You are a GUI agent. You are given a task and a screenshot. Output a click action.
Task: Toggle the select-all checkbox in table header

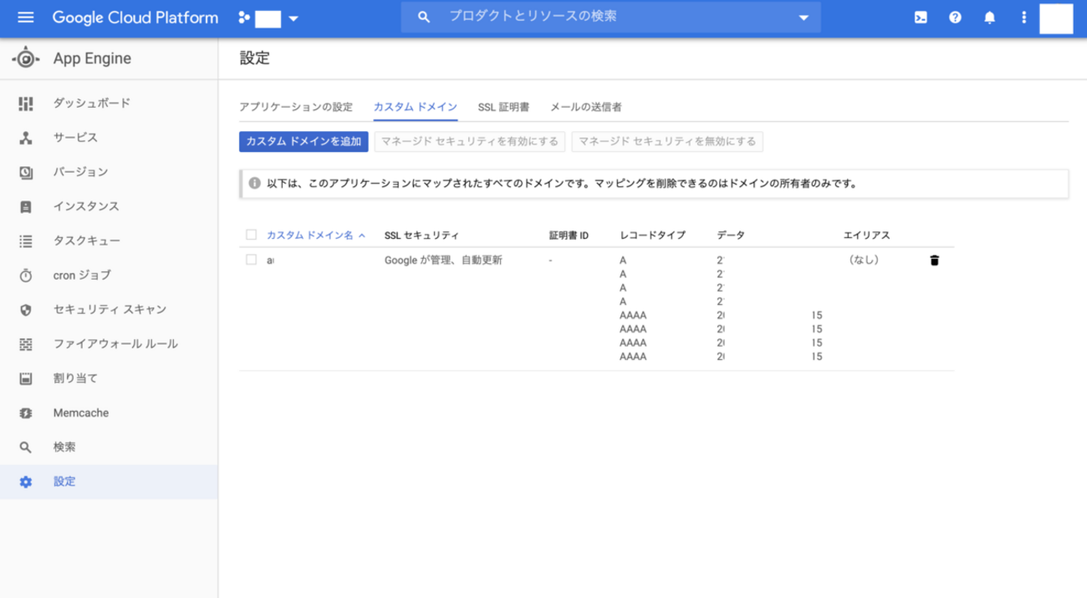click(x=251, y=235)
